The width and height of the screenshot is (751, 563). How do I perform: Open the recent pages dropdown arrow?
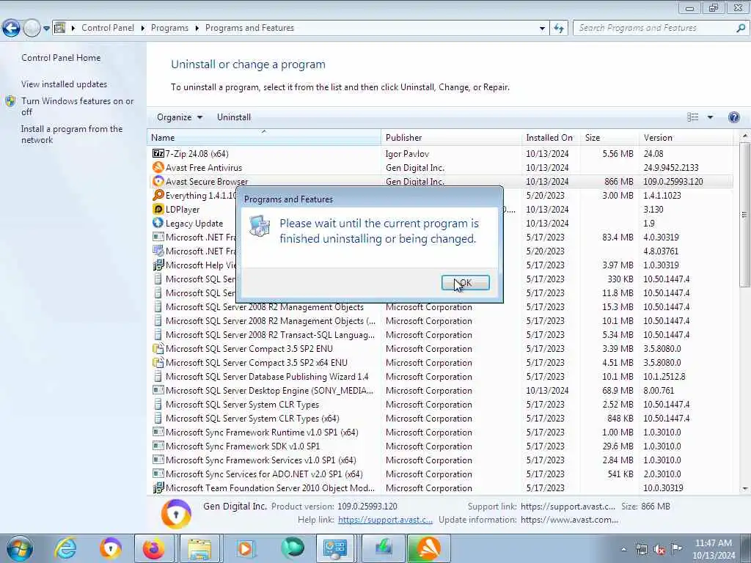pyautogui.click(x=46, y=29)
